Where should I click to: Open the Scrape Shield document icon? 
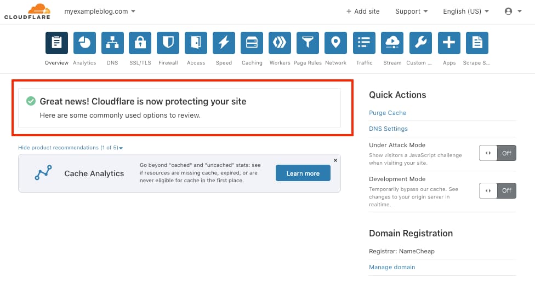pyautogui.click(x=477, y=43)
